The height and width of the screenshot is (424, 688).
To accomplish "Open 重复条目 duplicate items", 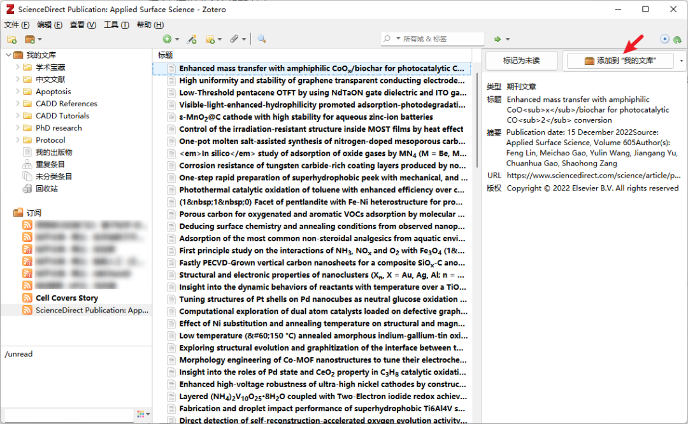I will tap(50, 164).
